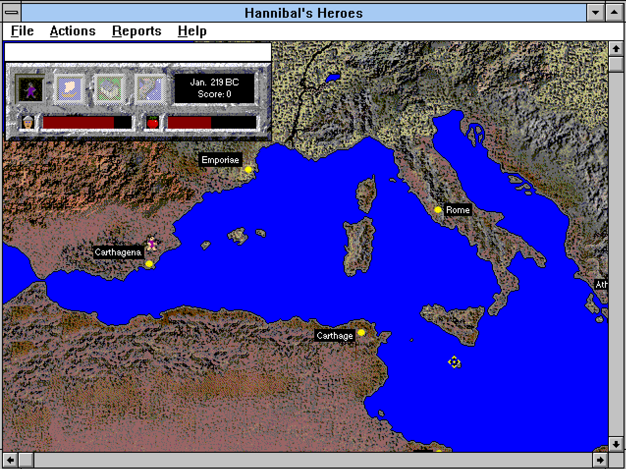Click the horizontal scrollbar thumb
Viewport: 626px width, 469px height.
click(26, 460)
